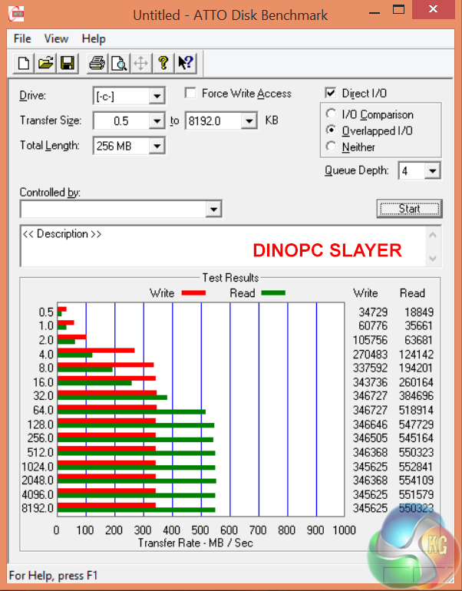
Task: Expand the Total Length 256 MB dropdown
Action: [157, 146]
